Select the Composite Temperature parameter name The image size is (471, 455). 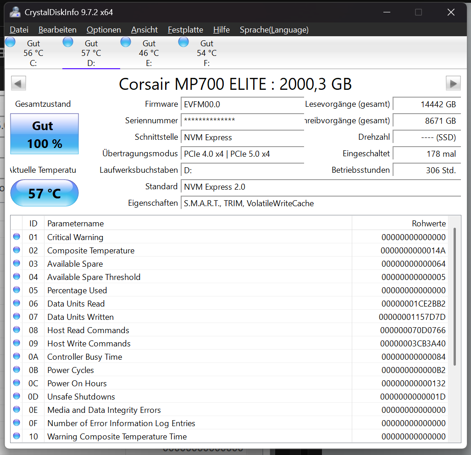pyautogui.click(x=91, y=250)
